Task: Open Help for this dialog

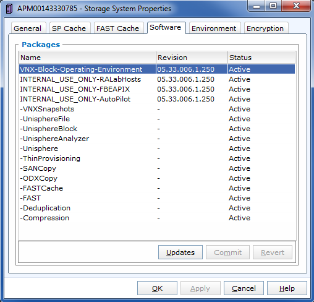Action: point(287,288)
